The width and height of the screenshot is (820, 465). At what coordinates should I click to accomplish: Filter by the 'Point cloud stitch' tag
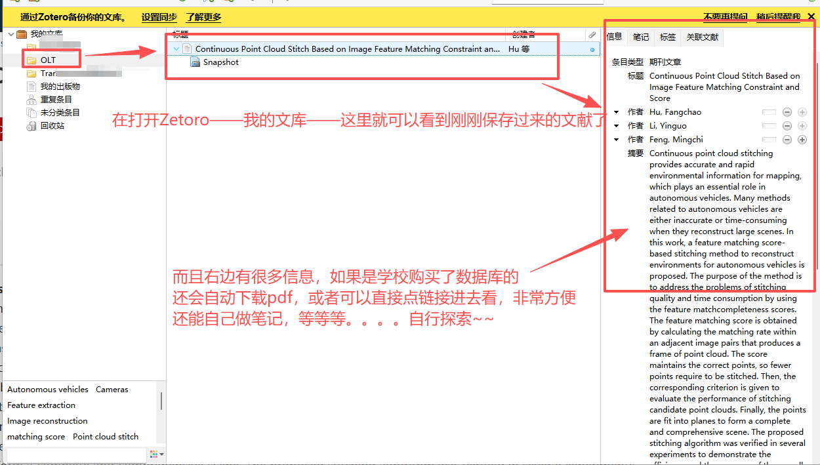pyautogui.click(x=106, y=437)
